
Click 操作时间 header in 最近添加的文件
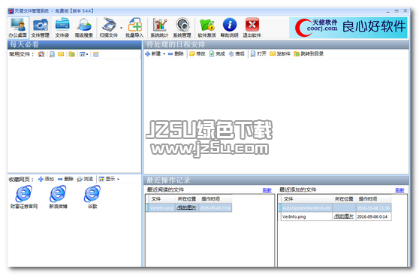374,199
